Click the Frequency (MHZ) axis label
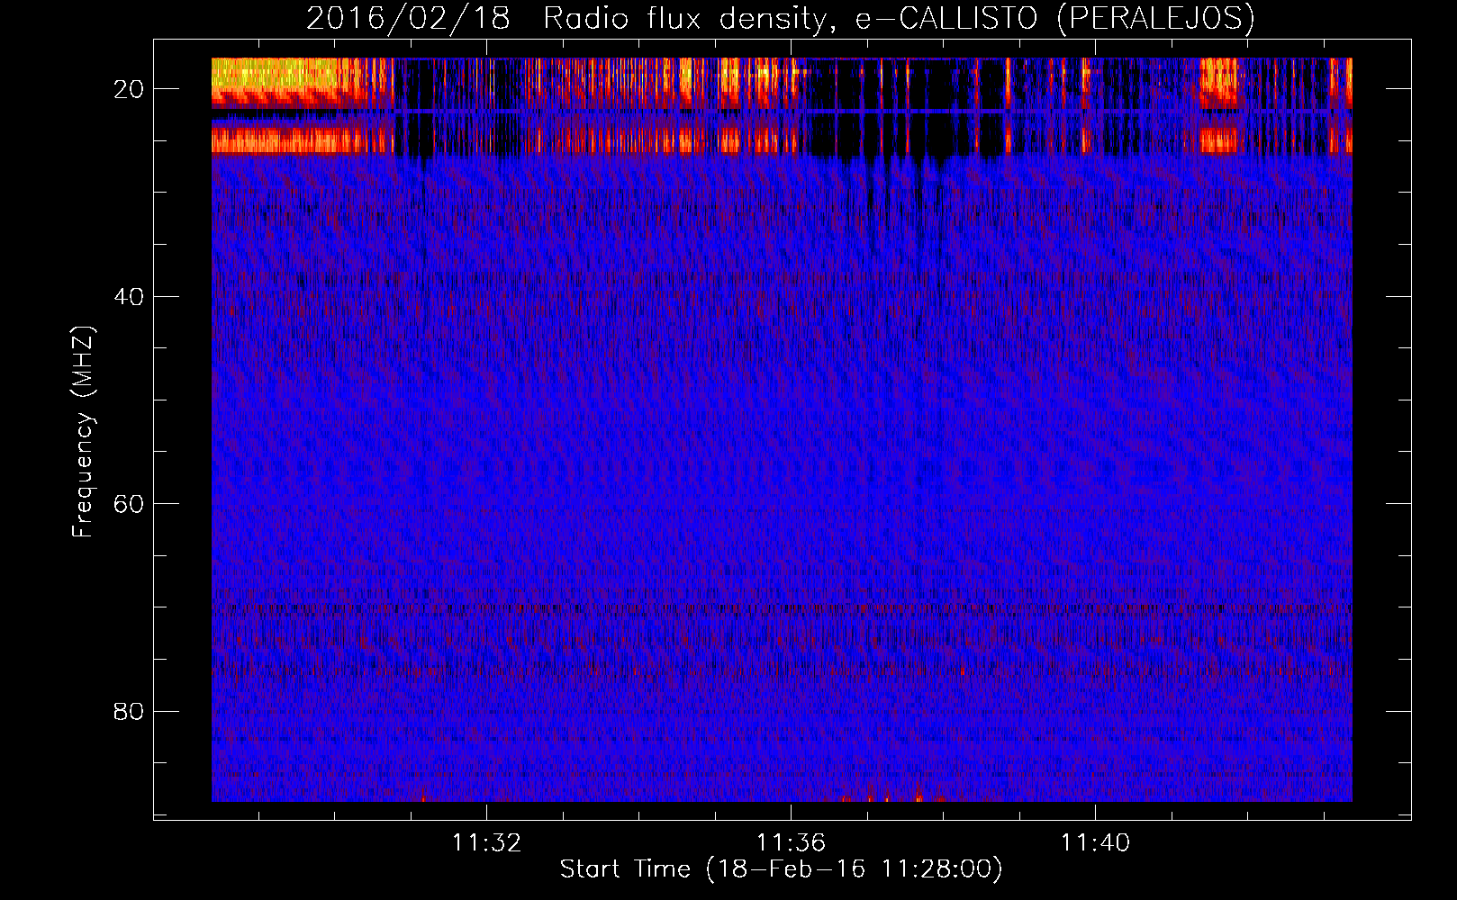The image size is (1457, 900). [83, 432]
